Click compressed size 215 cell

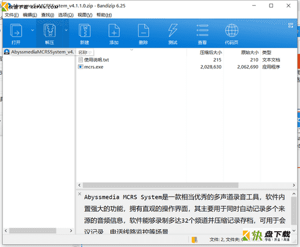[217, 60]
